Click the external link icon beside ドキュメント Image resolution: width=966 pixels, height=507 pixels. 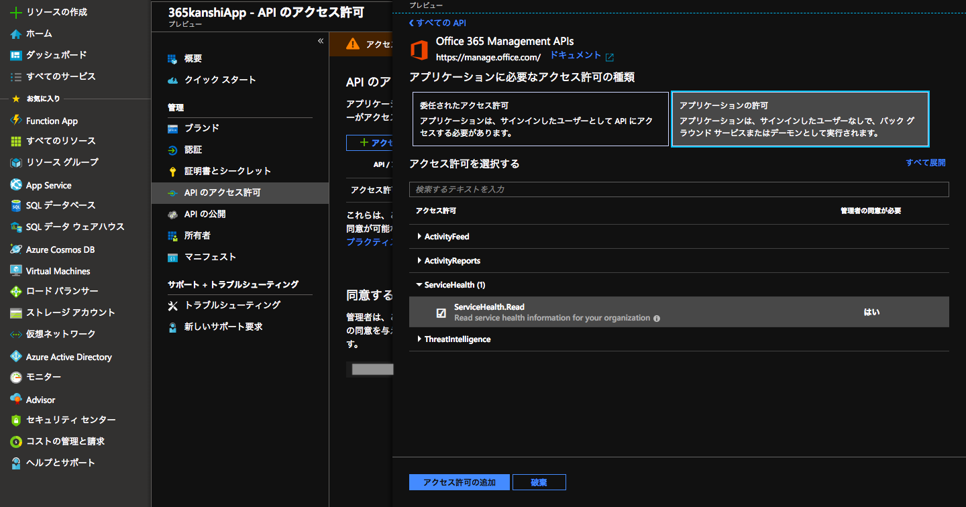(610, 57)
